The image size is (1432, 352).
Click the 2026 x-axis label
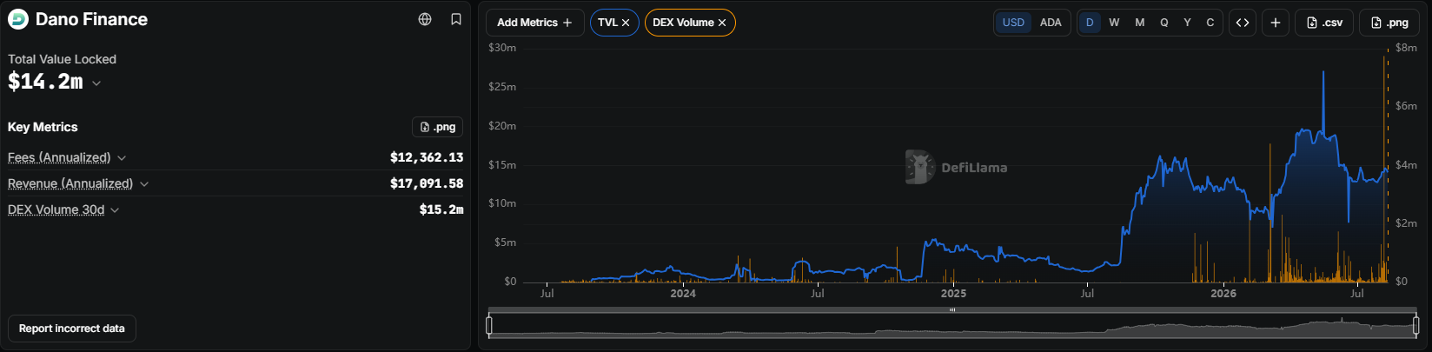click(1223, 294)
